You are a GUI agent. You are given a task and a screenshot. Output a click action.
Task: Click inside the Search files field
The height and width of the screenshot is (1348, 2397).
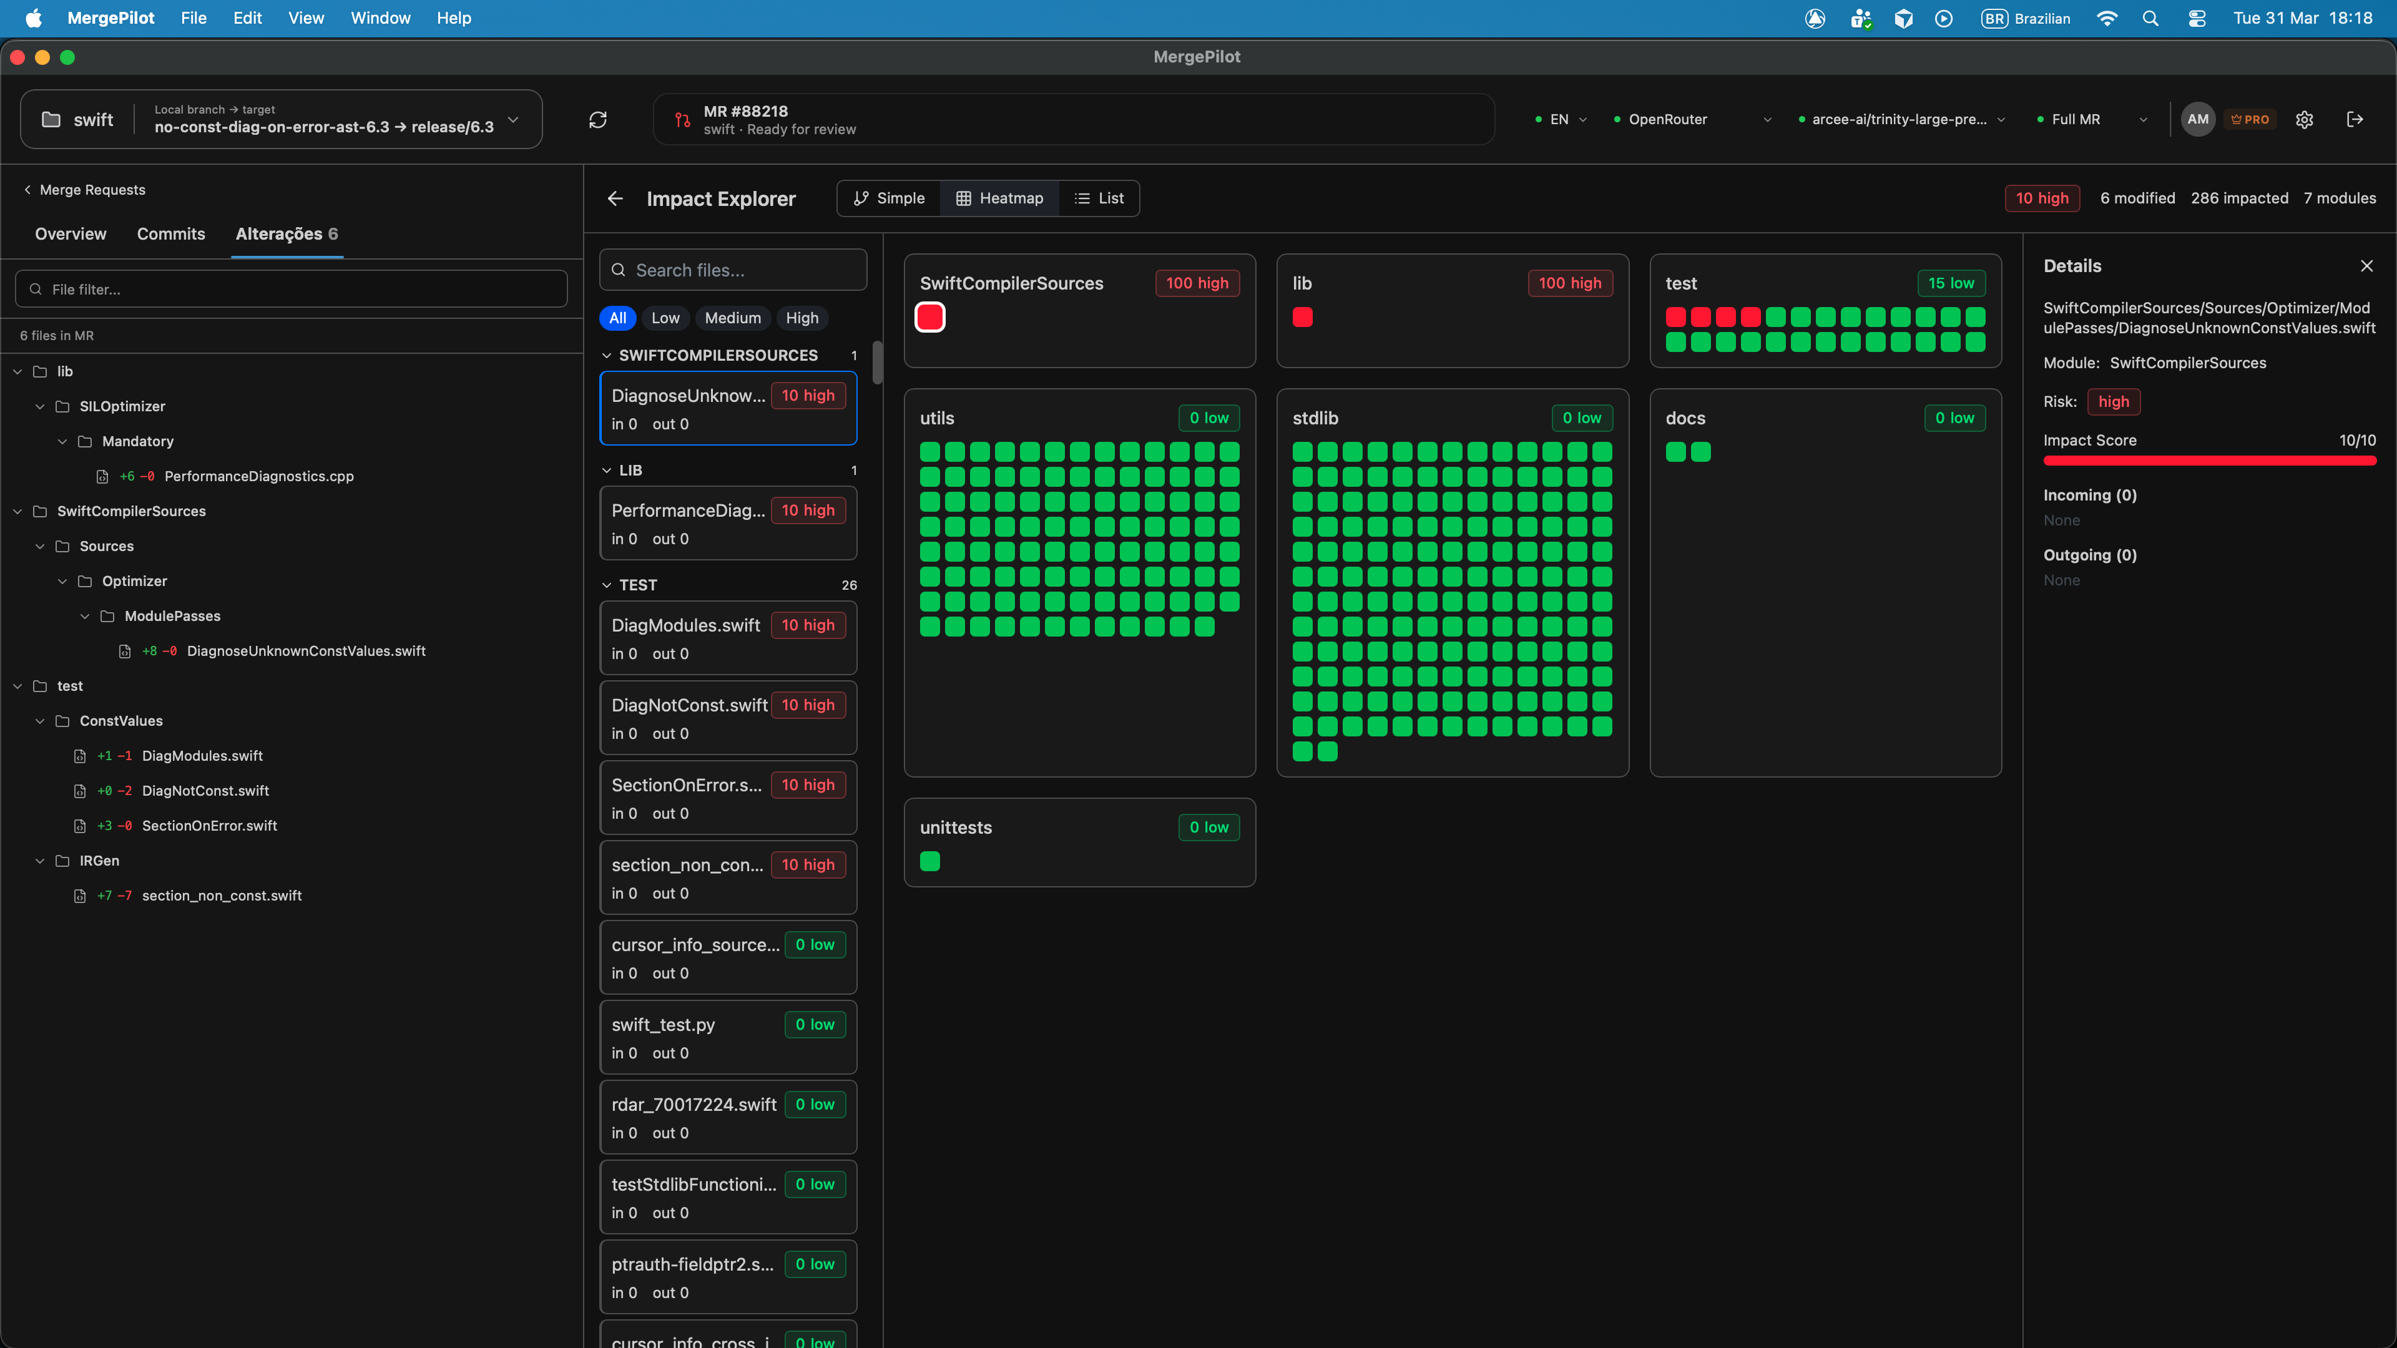point(733,270)
